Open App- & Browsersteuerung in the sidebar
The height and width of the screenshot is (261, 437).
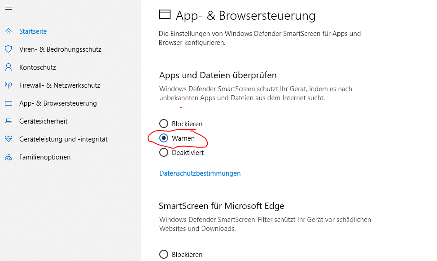[58, 103]
